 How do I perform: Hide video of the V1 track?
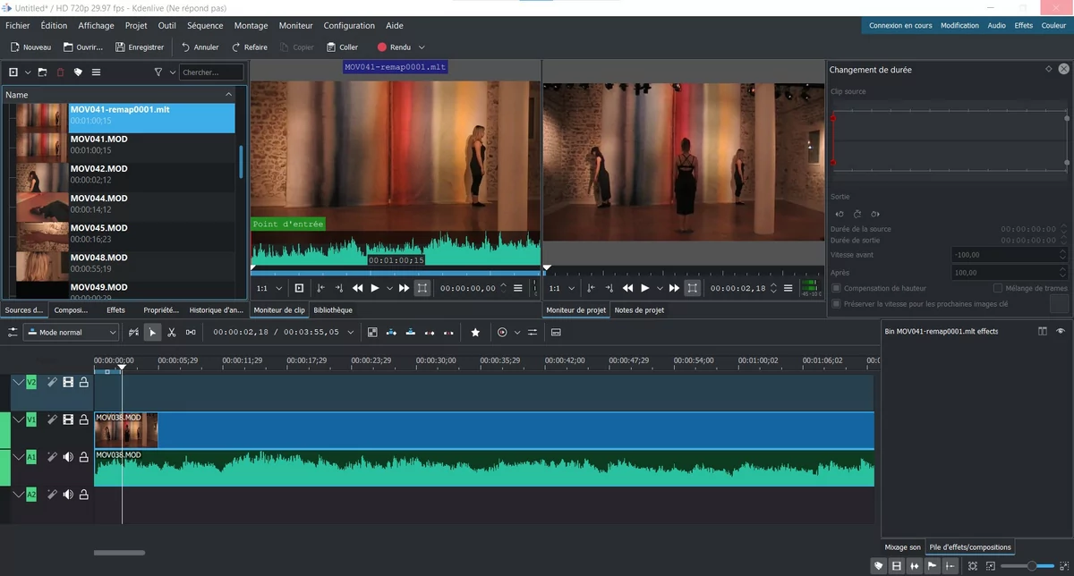[x=68, y=419]
